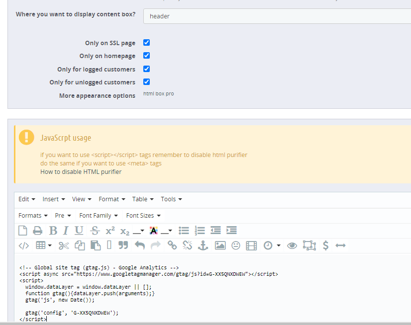
Task: Click the New document icon
Action: click(x=23, y=231)
